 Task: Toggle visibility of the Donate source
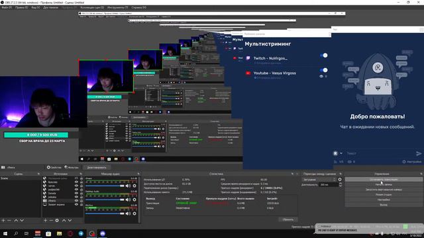pos(76,193)
